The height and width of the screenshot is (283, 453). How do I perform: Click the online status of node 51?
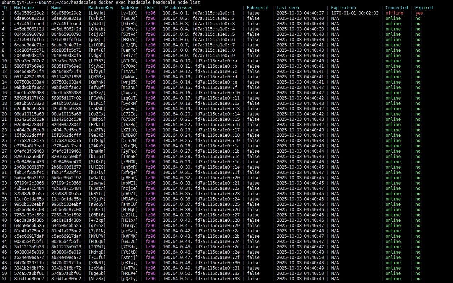[x=394, y=278]
